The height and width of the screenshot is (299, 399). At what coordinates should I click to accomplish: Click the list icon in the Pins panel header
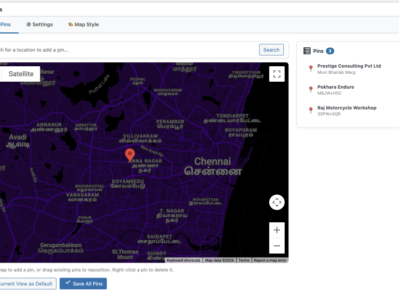click(308, 50)
